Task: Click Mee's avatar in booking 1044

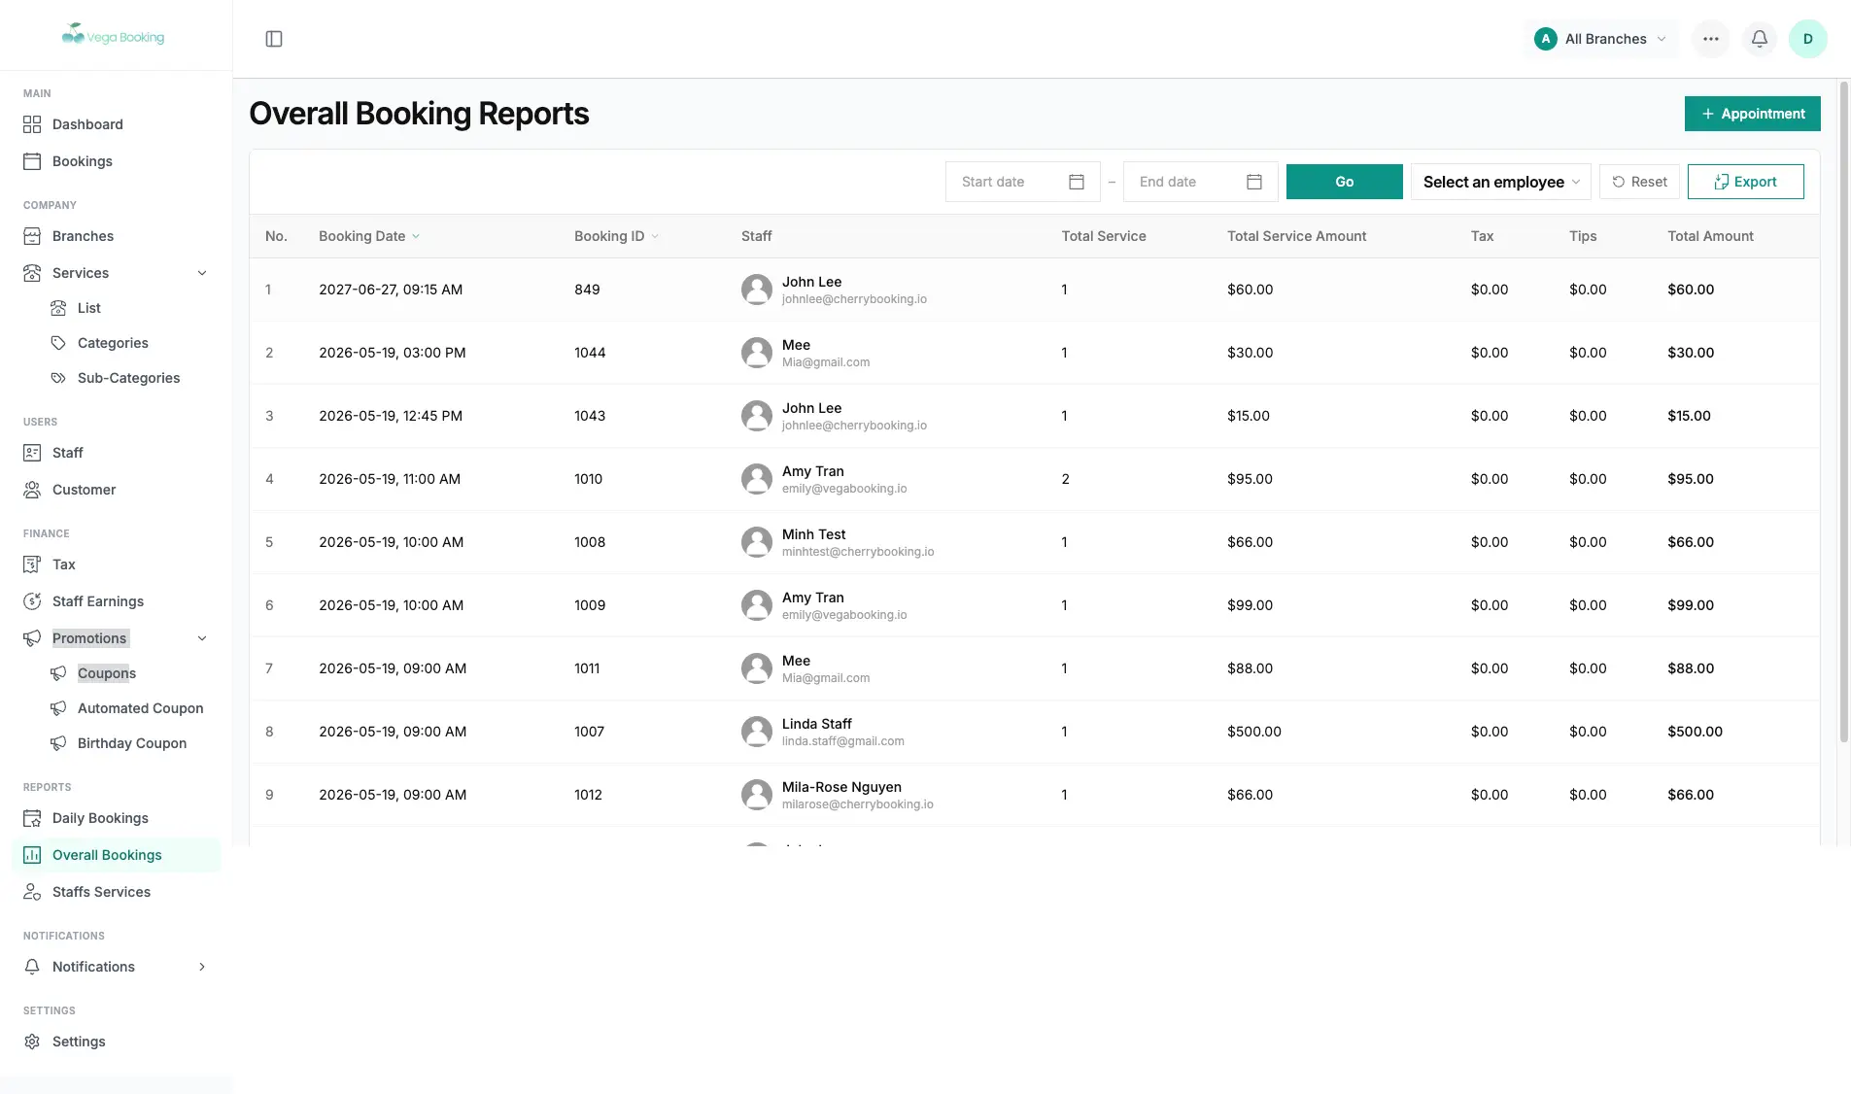Action: 757,353
